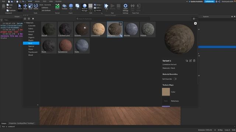Click the second Material Manager toolbar icon
The width and height of the screenshot is (236, 132).
point(29,19)
